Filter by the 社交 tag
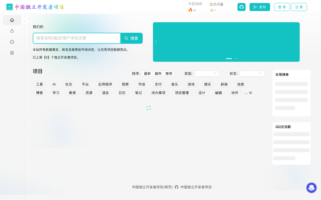The image size is (321, 200). click(69, 84)
